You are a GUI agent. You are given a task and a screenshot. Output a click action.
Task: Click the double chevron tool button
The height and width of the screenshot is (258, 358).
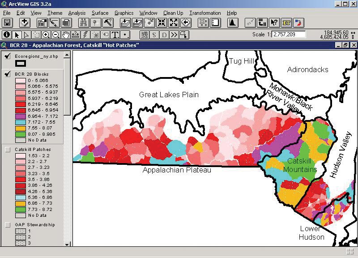174,35
